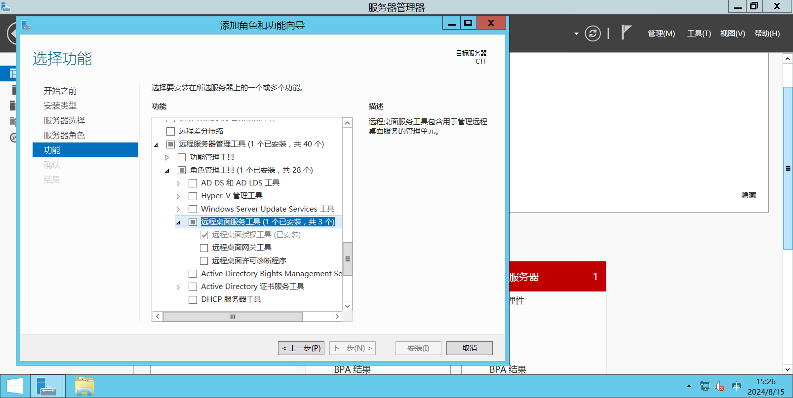Open the 工具(T) menu
793x398 pixels.
699,34
